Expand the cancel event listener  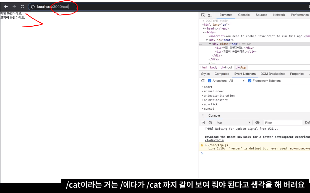click(x=202, y=109)
